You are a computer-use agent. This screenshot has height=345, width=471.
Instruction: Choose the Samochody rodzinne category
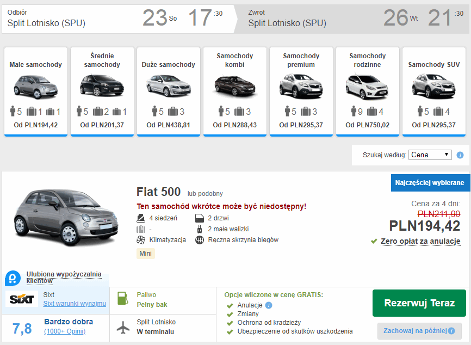367,91
